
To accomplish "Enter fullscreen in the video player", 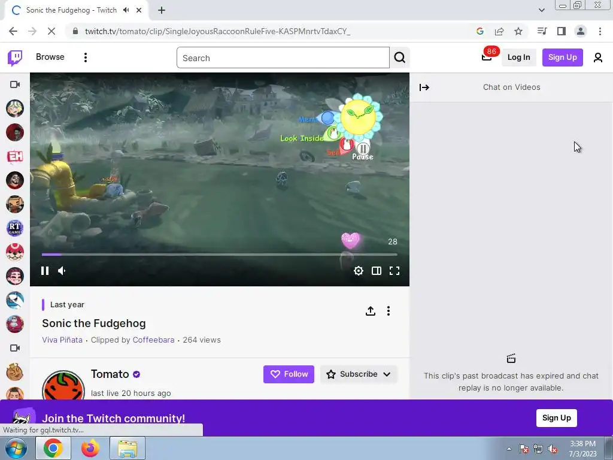I will tap(394, 271).
